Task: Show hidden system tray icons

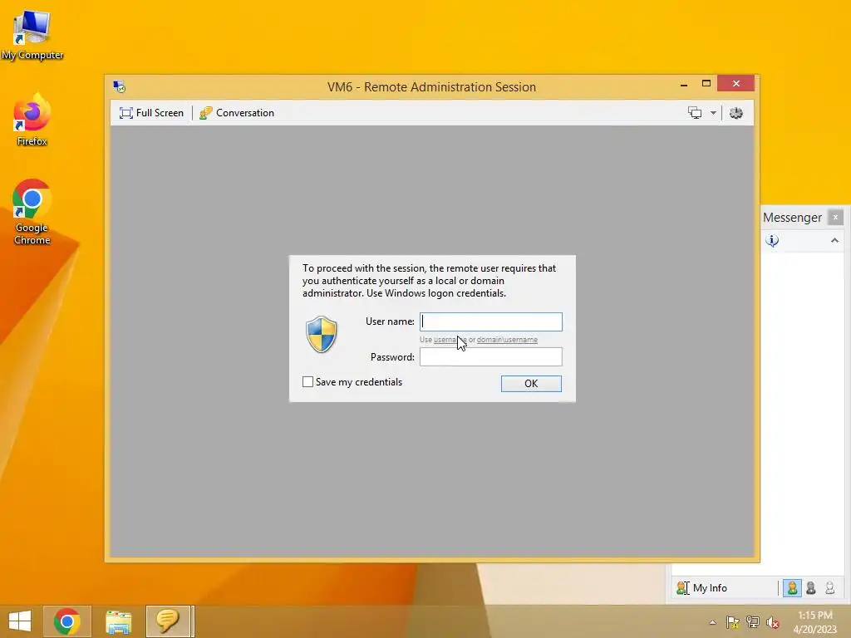Action: [712, 622]
